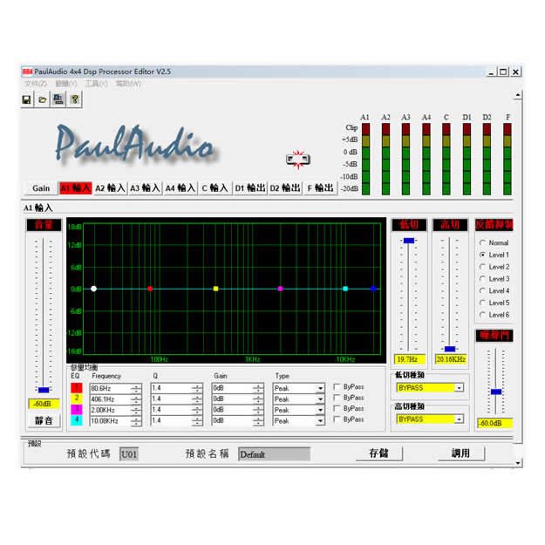Select the magenta EQ band 3 node on graph
Screen dimensions: 545x545
click(280, 289)
